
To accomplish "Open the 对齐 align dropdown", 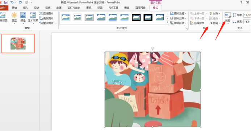I will click(215, 14).
